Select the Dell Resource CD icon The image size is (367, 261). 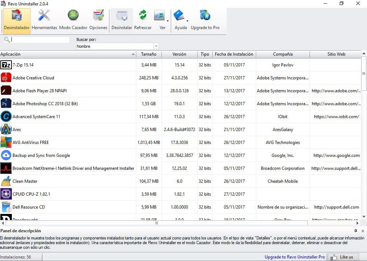(6, 207)
